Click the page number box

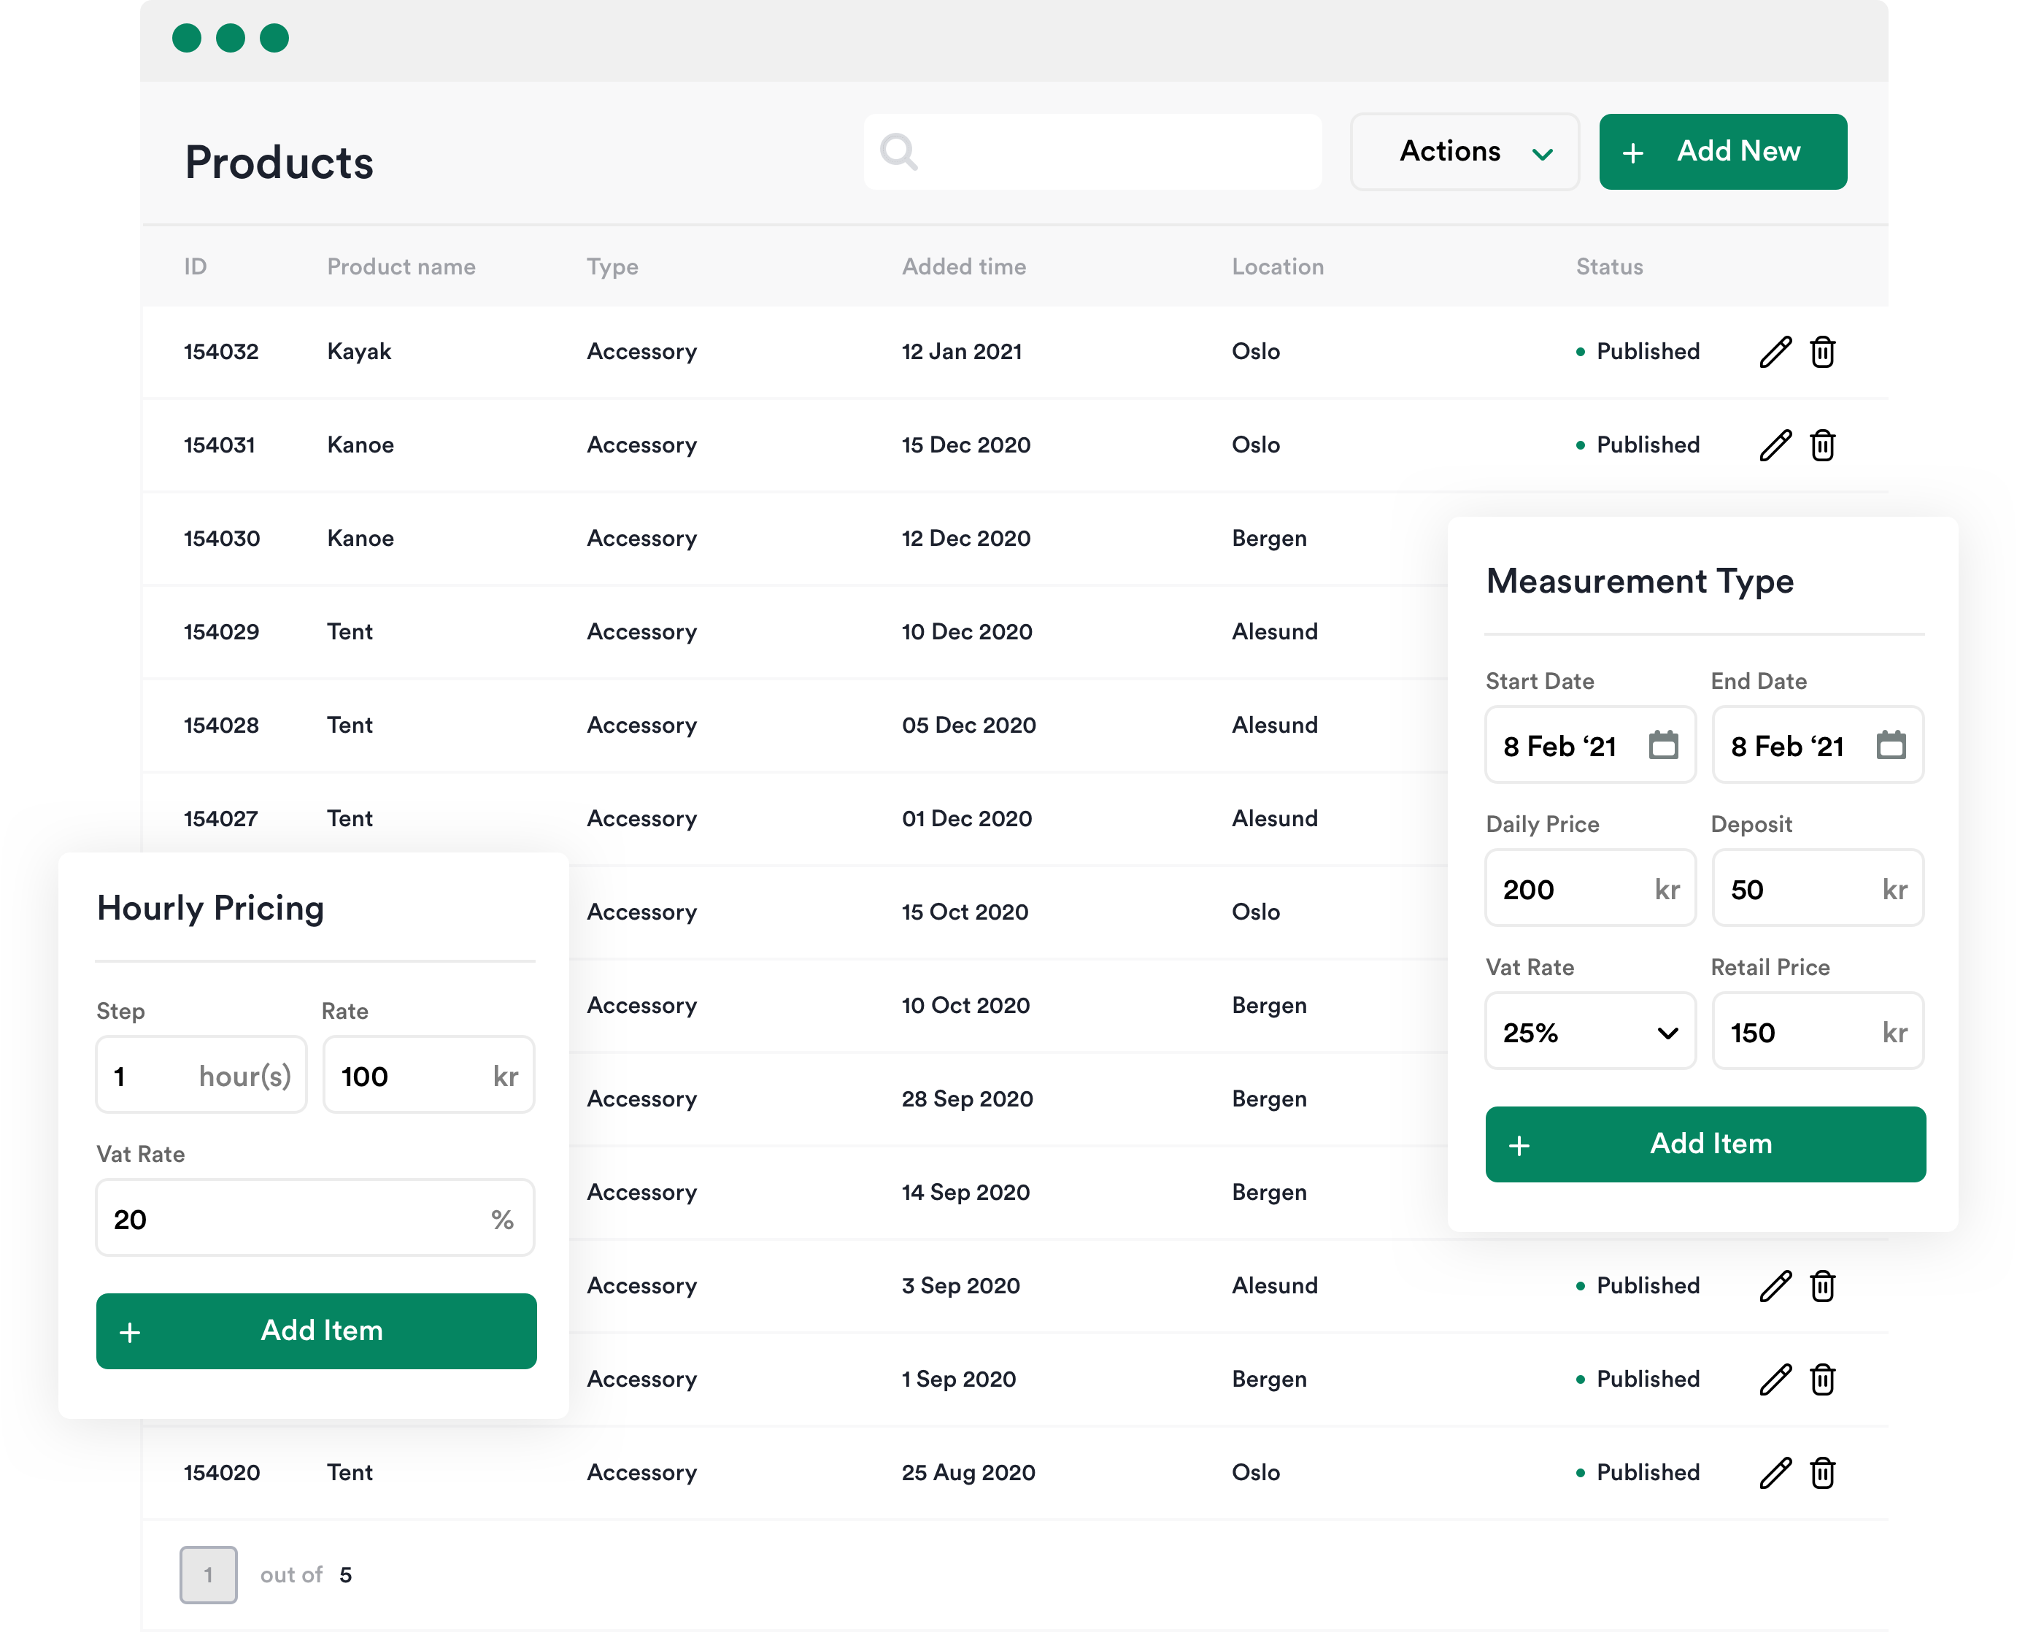(x=208, y=1574)
